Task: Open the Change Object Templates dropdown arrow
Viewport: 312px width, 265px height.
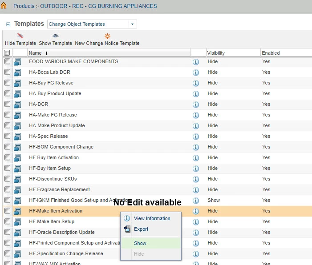Action: pyautogui.click(x=133, y=24)
